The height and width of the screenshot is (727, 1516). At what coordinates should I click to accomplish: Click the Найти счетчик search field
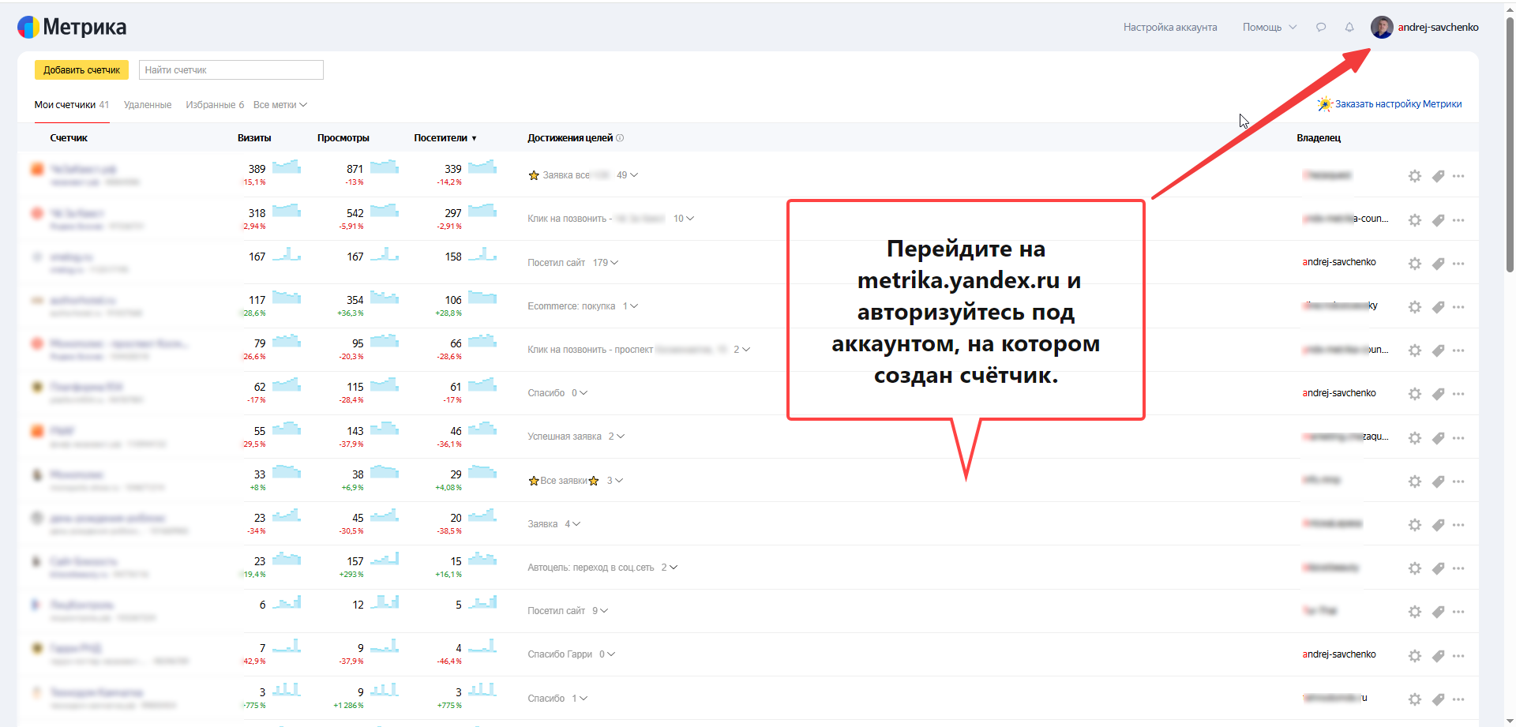231,69
